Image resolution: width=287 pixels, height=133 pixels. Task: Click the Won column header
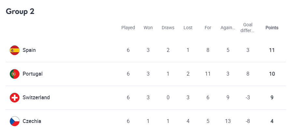(x=148, y=28)
